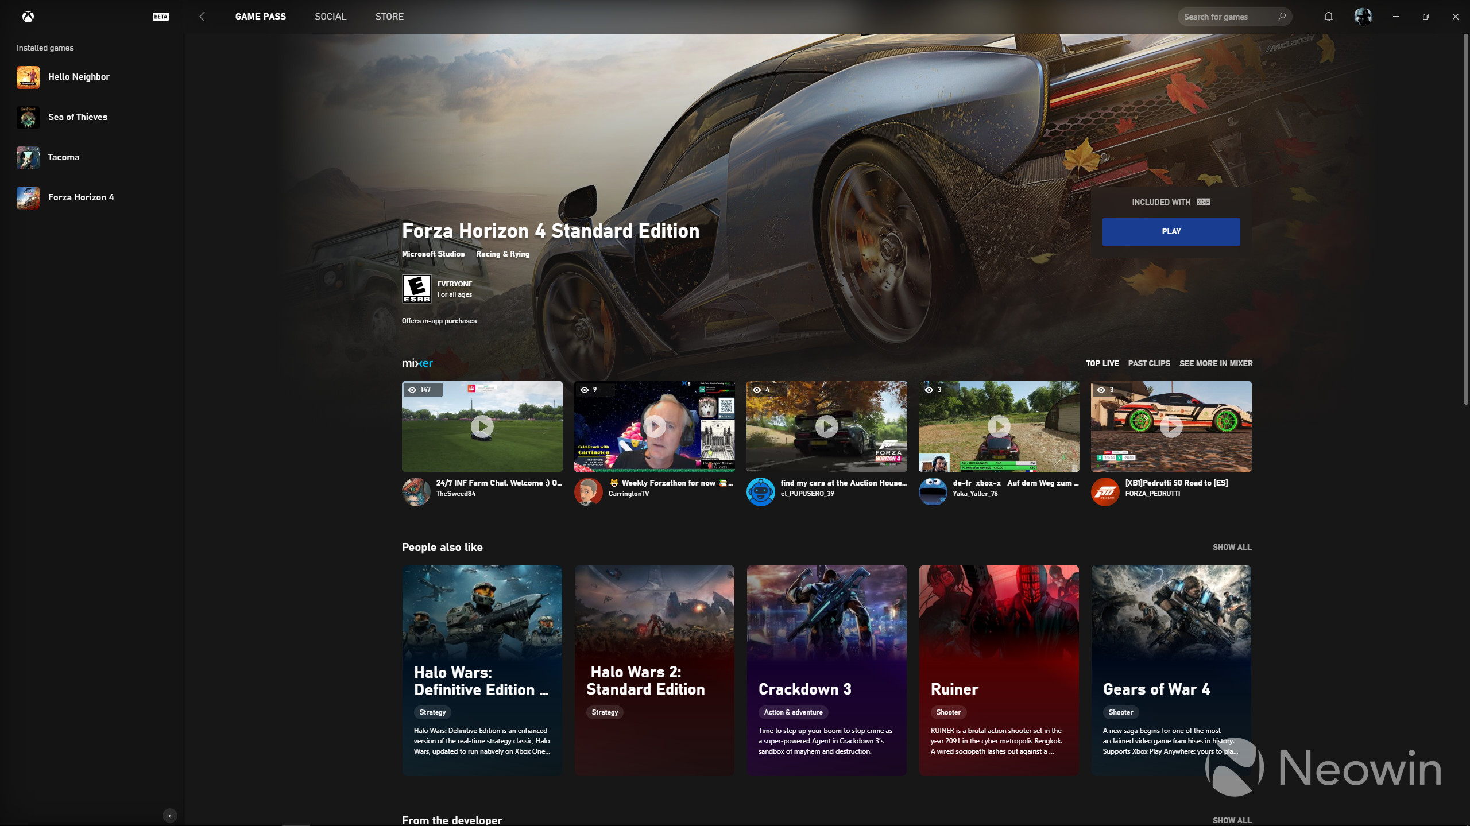This screenshot has width=1470, height=826.
Task: Select the Sea of Thieves installed game icon
Action: (27, 116)
